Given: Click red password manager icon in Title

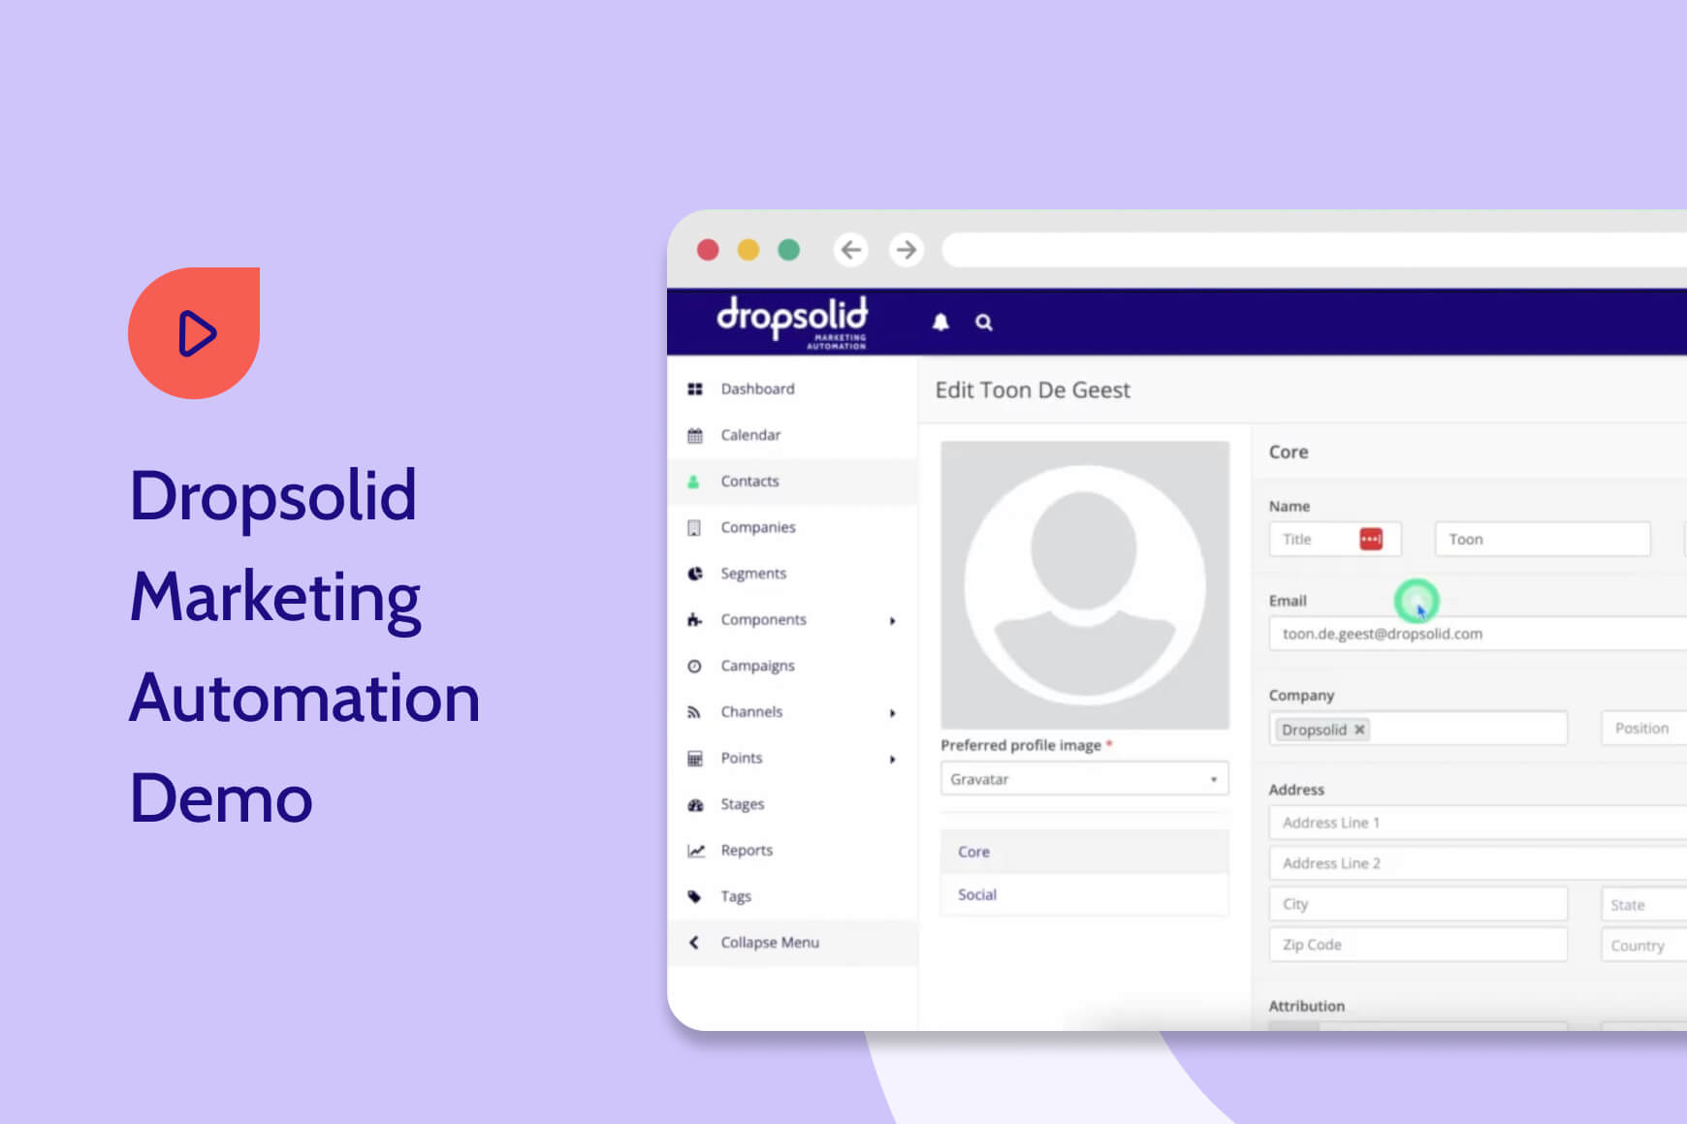Looking at the screenshot, I should click(1371, 539).
